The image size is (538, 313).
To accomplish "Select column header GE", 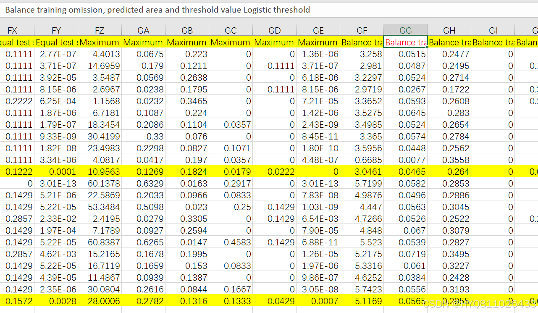I will coord(318,30).
